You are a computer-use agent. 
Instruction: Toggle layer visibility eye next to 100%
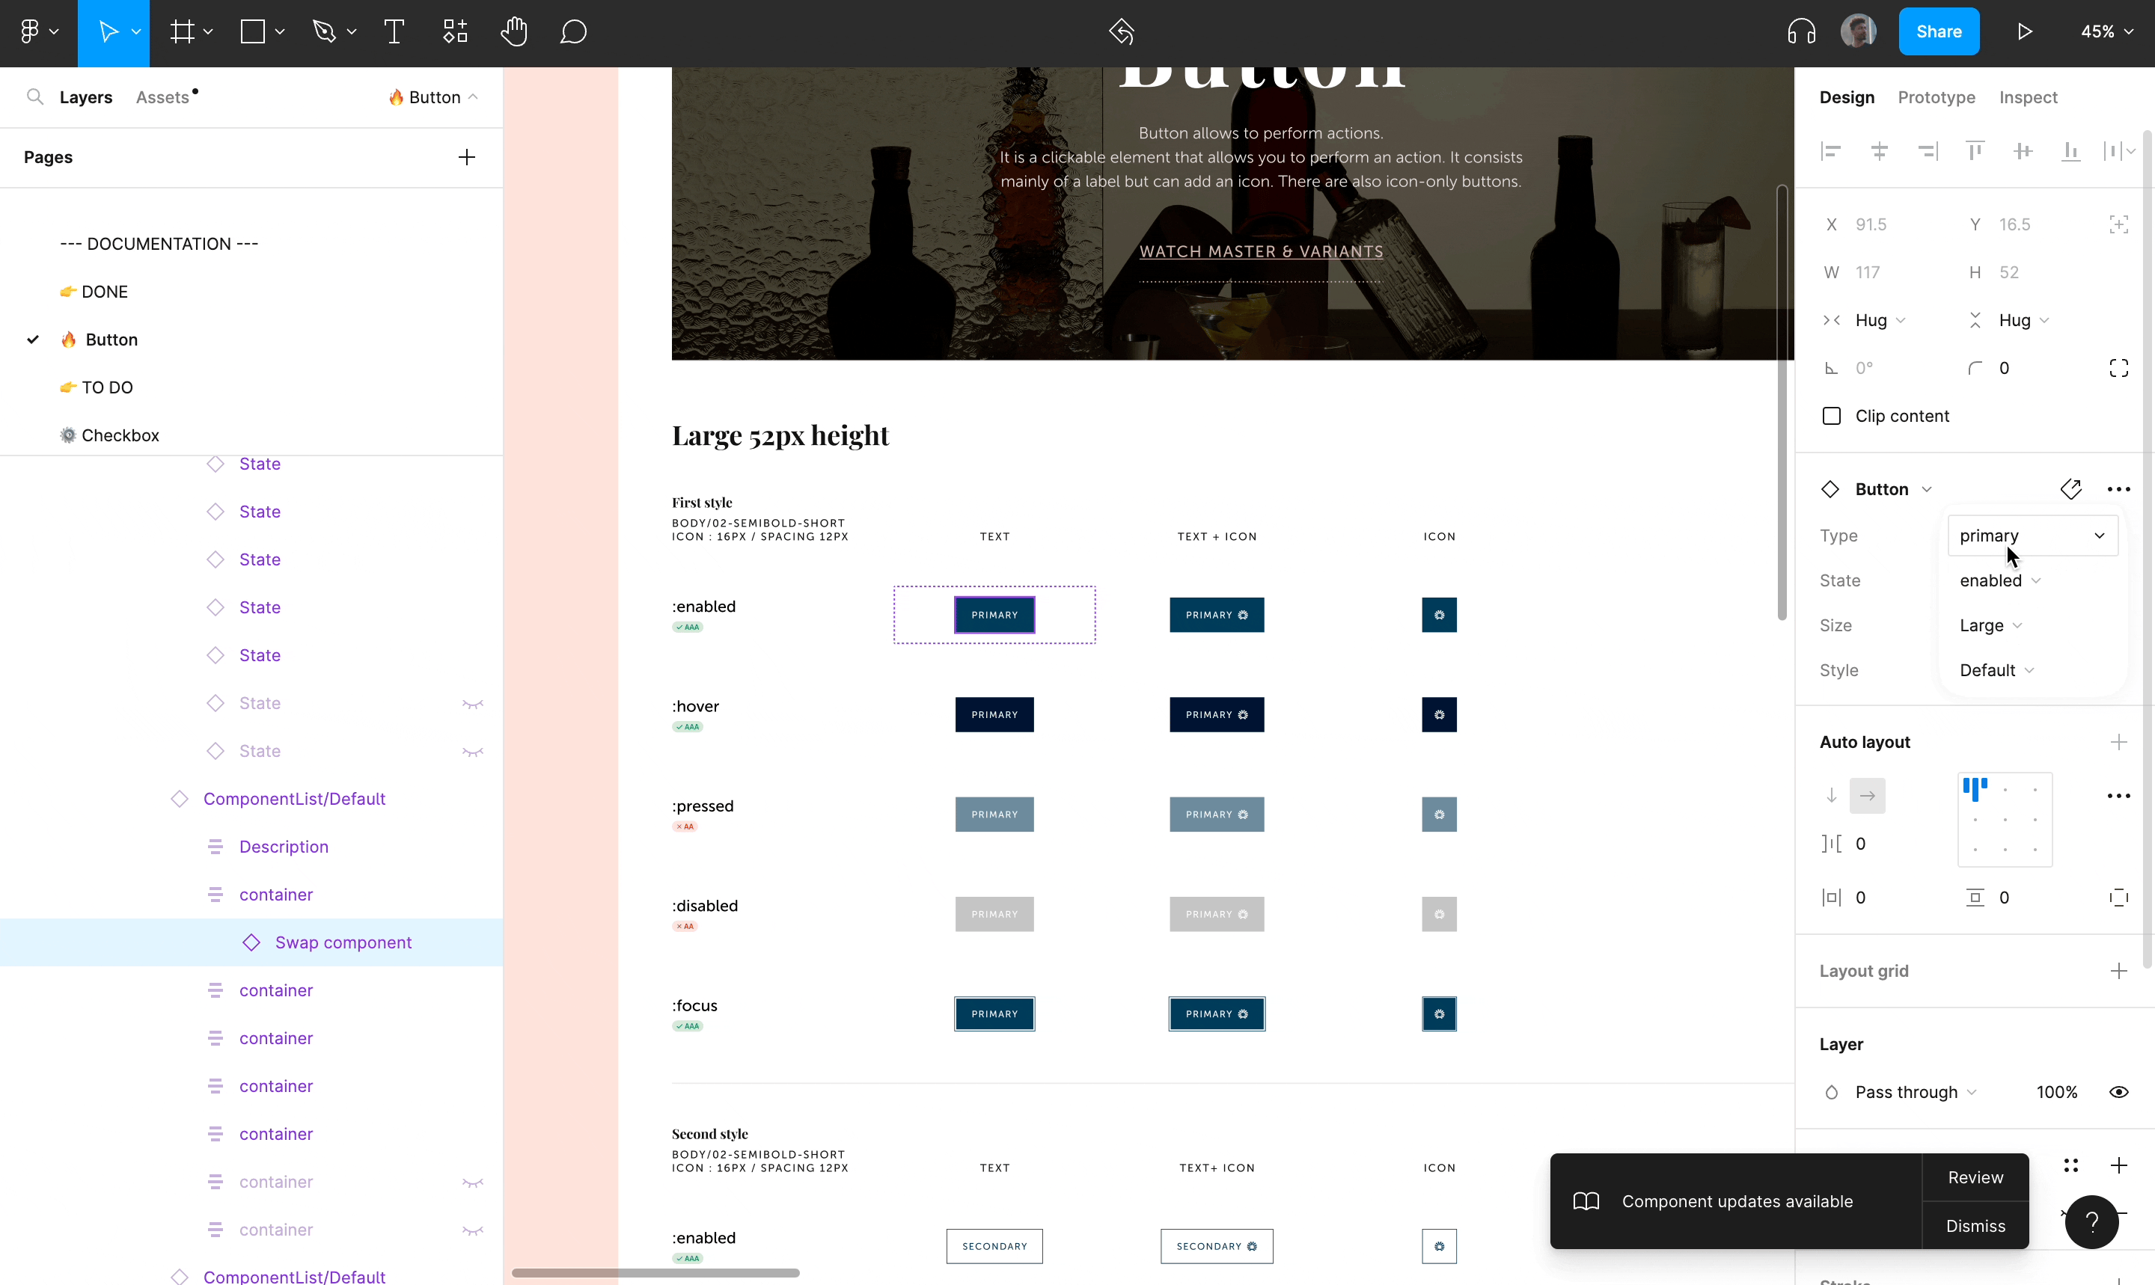[x=2118, y=1092]
